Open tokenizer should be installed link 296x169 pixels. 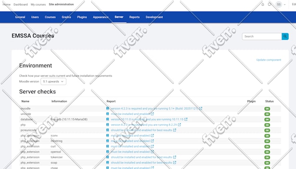pos(141,157)
